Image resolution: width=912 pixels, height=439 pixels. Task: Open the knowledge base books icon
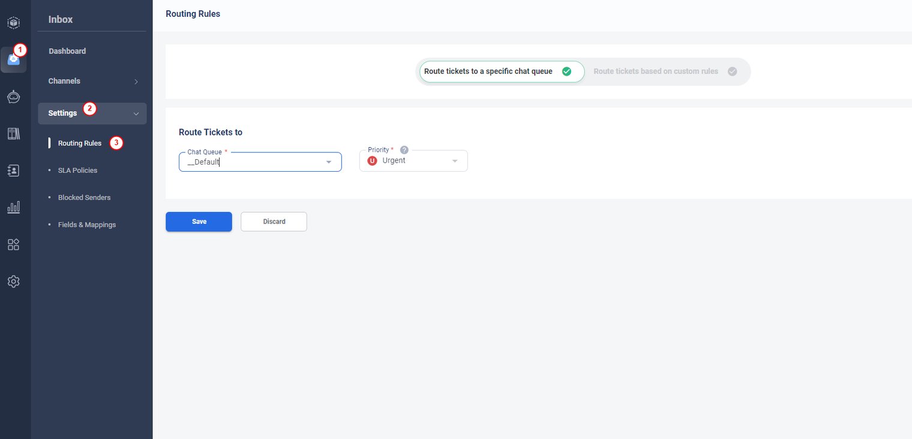(13, 133)
